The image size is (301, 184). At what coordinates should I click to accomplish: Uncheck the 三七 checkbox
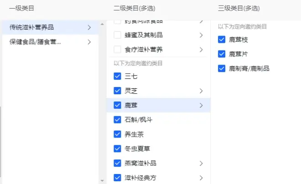(117, 77)
